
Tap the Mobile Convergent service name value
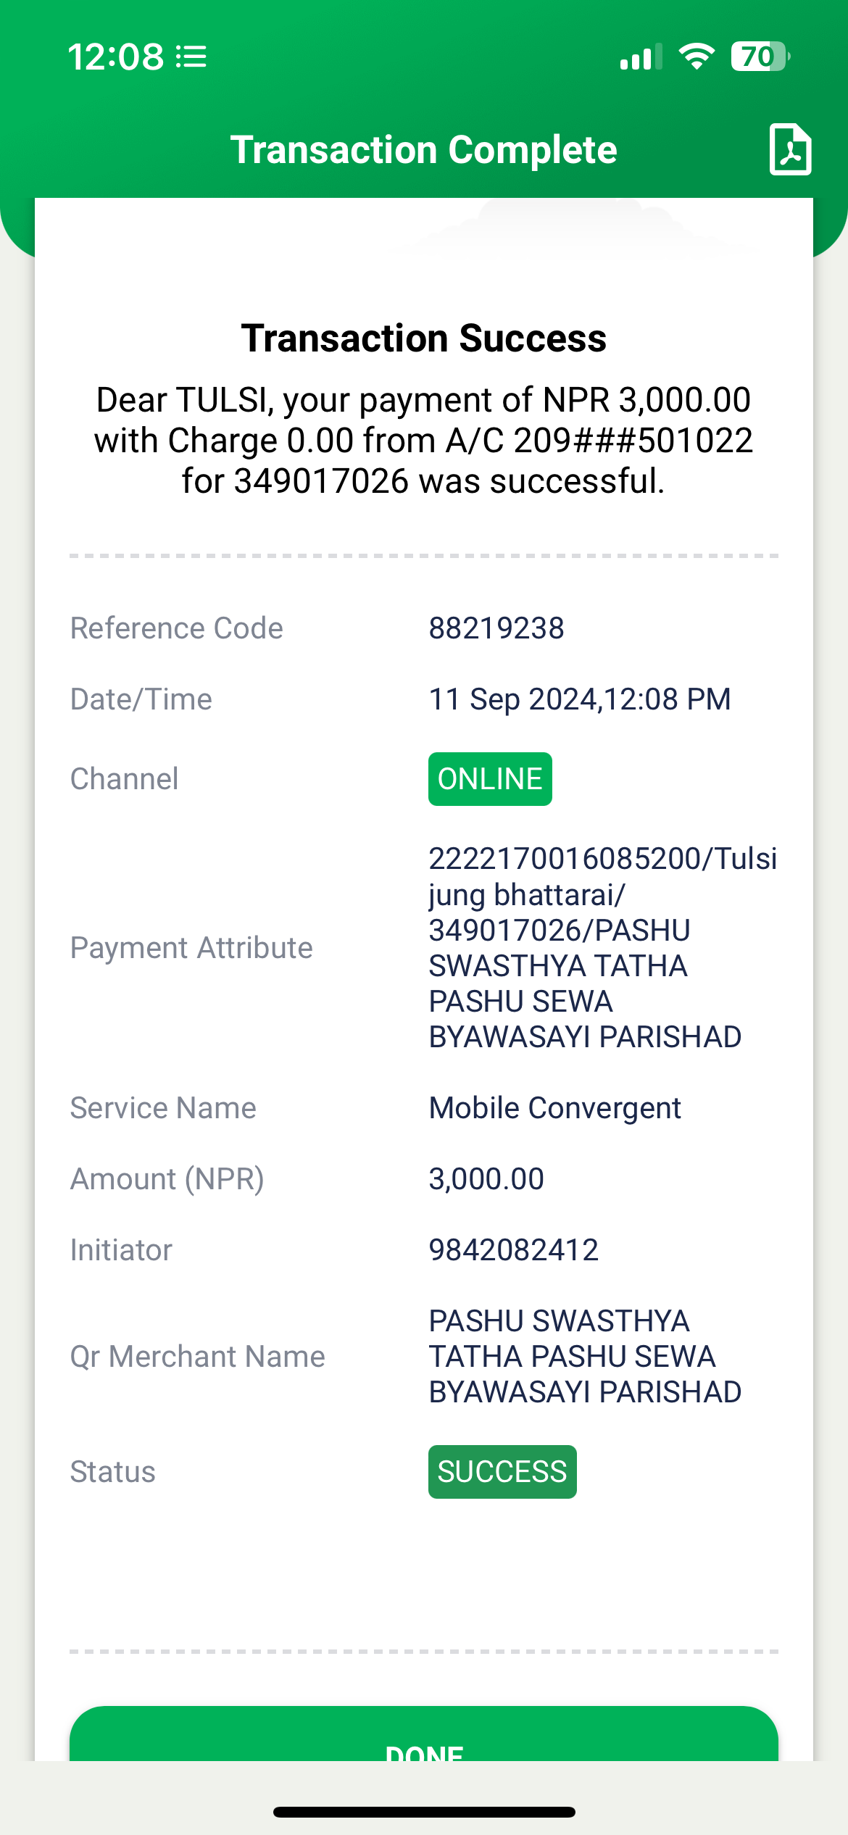point(555,1108)
